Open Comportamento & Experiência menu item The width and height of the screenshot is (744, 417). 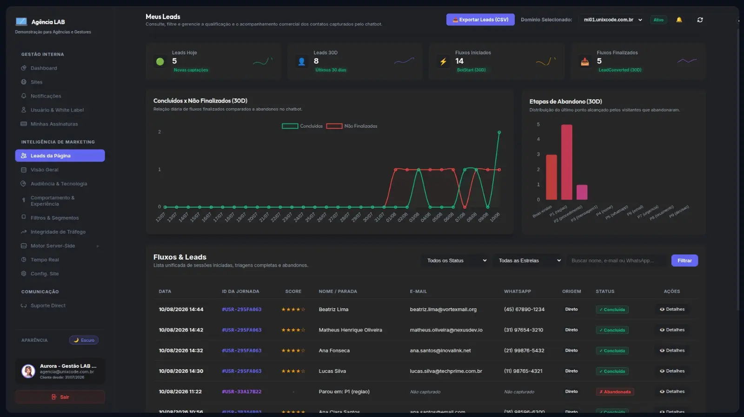tap(60, 201)
